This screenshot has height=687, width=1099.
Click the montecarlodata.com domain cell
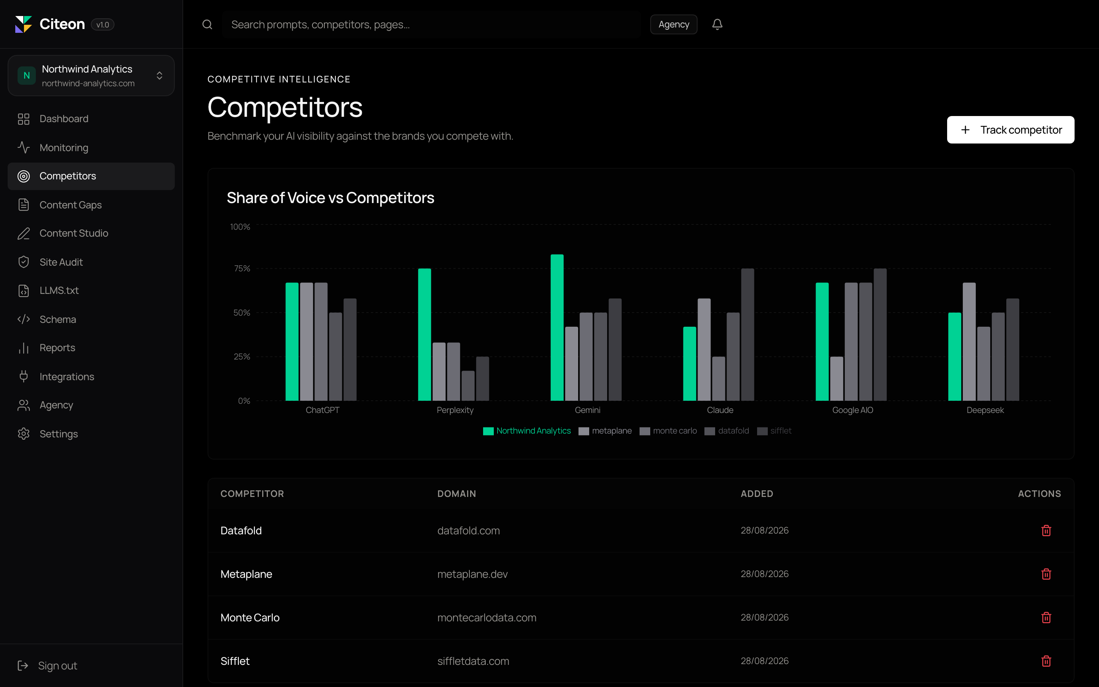(x=487, y=618)
